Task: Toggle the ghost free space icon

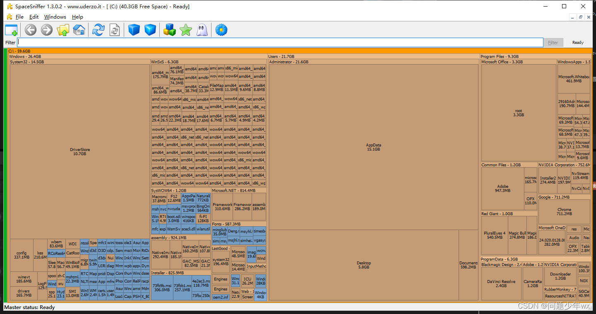Action: [202, 30]
